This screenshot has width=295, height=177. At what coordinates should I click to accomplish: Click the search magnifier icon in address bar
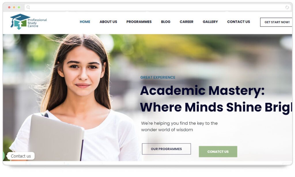[28, 7]
